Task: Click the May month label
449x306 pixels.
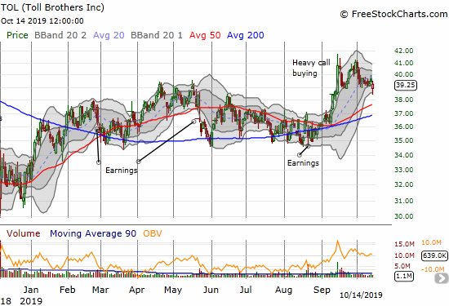Action: coord(173,290)
